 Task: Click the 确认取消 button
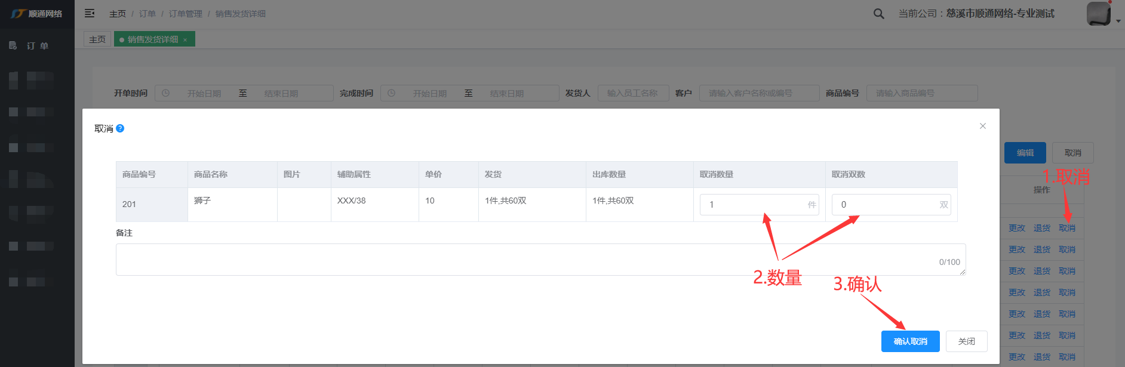tap(910, 341)
